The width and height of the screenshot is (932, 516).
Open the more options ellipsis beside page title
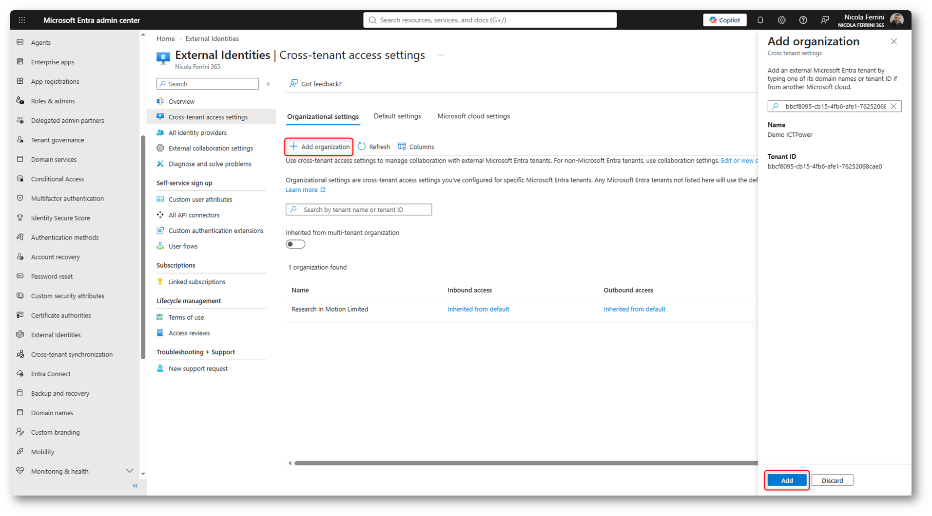[x=441, y=55]
